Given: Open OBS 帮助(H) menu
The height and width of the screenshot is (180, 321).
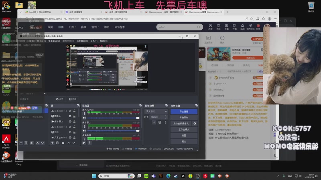Looking at the screenshot, I should tap(104, 41).
